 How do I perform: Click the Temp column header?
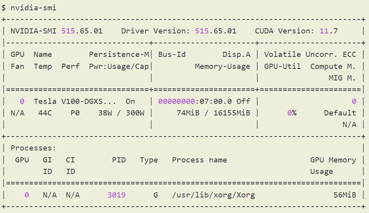pos(43,66)
